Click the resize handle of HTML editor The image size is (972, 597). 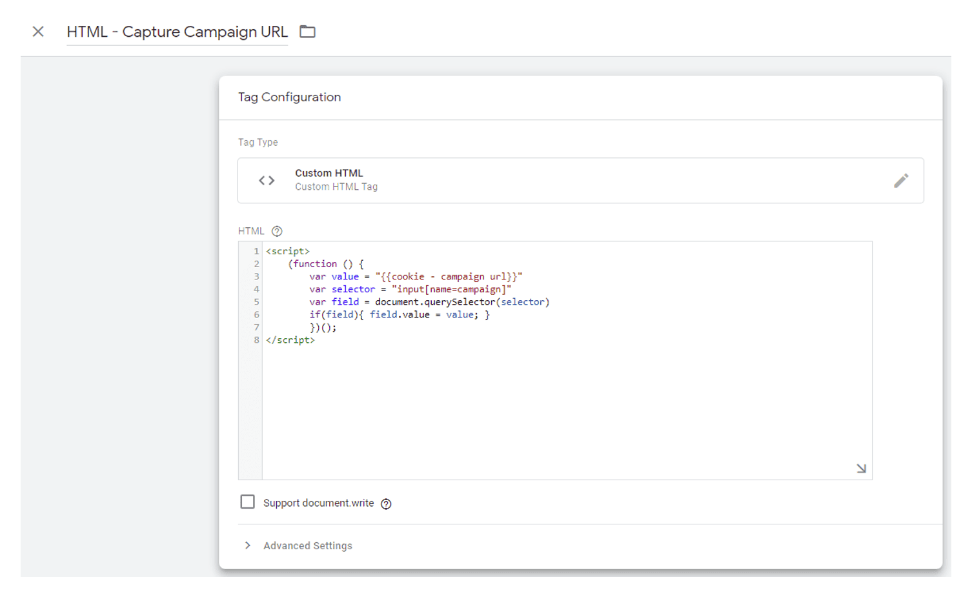(x=861, y=469)
